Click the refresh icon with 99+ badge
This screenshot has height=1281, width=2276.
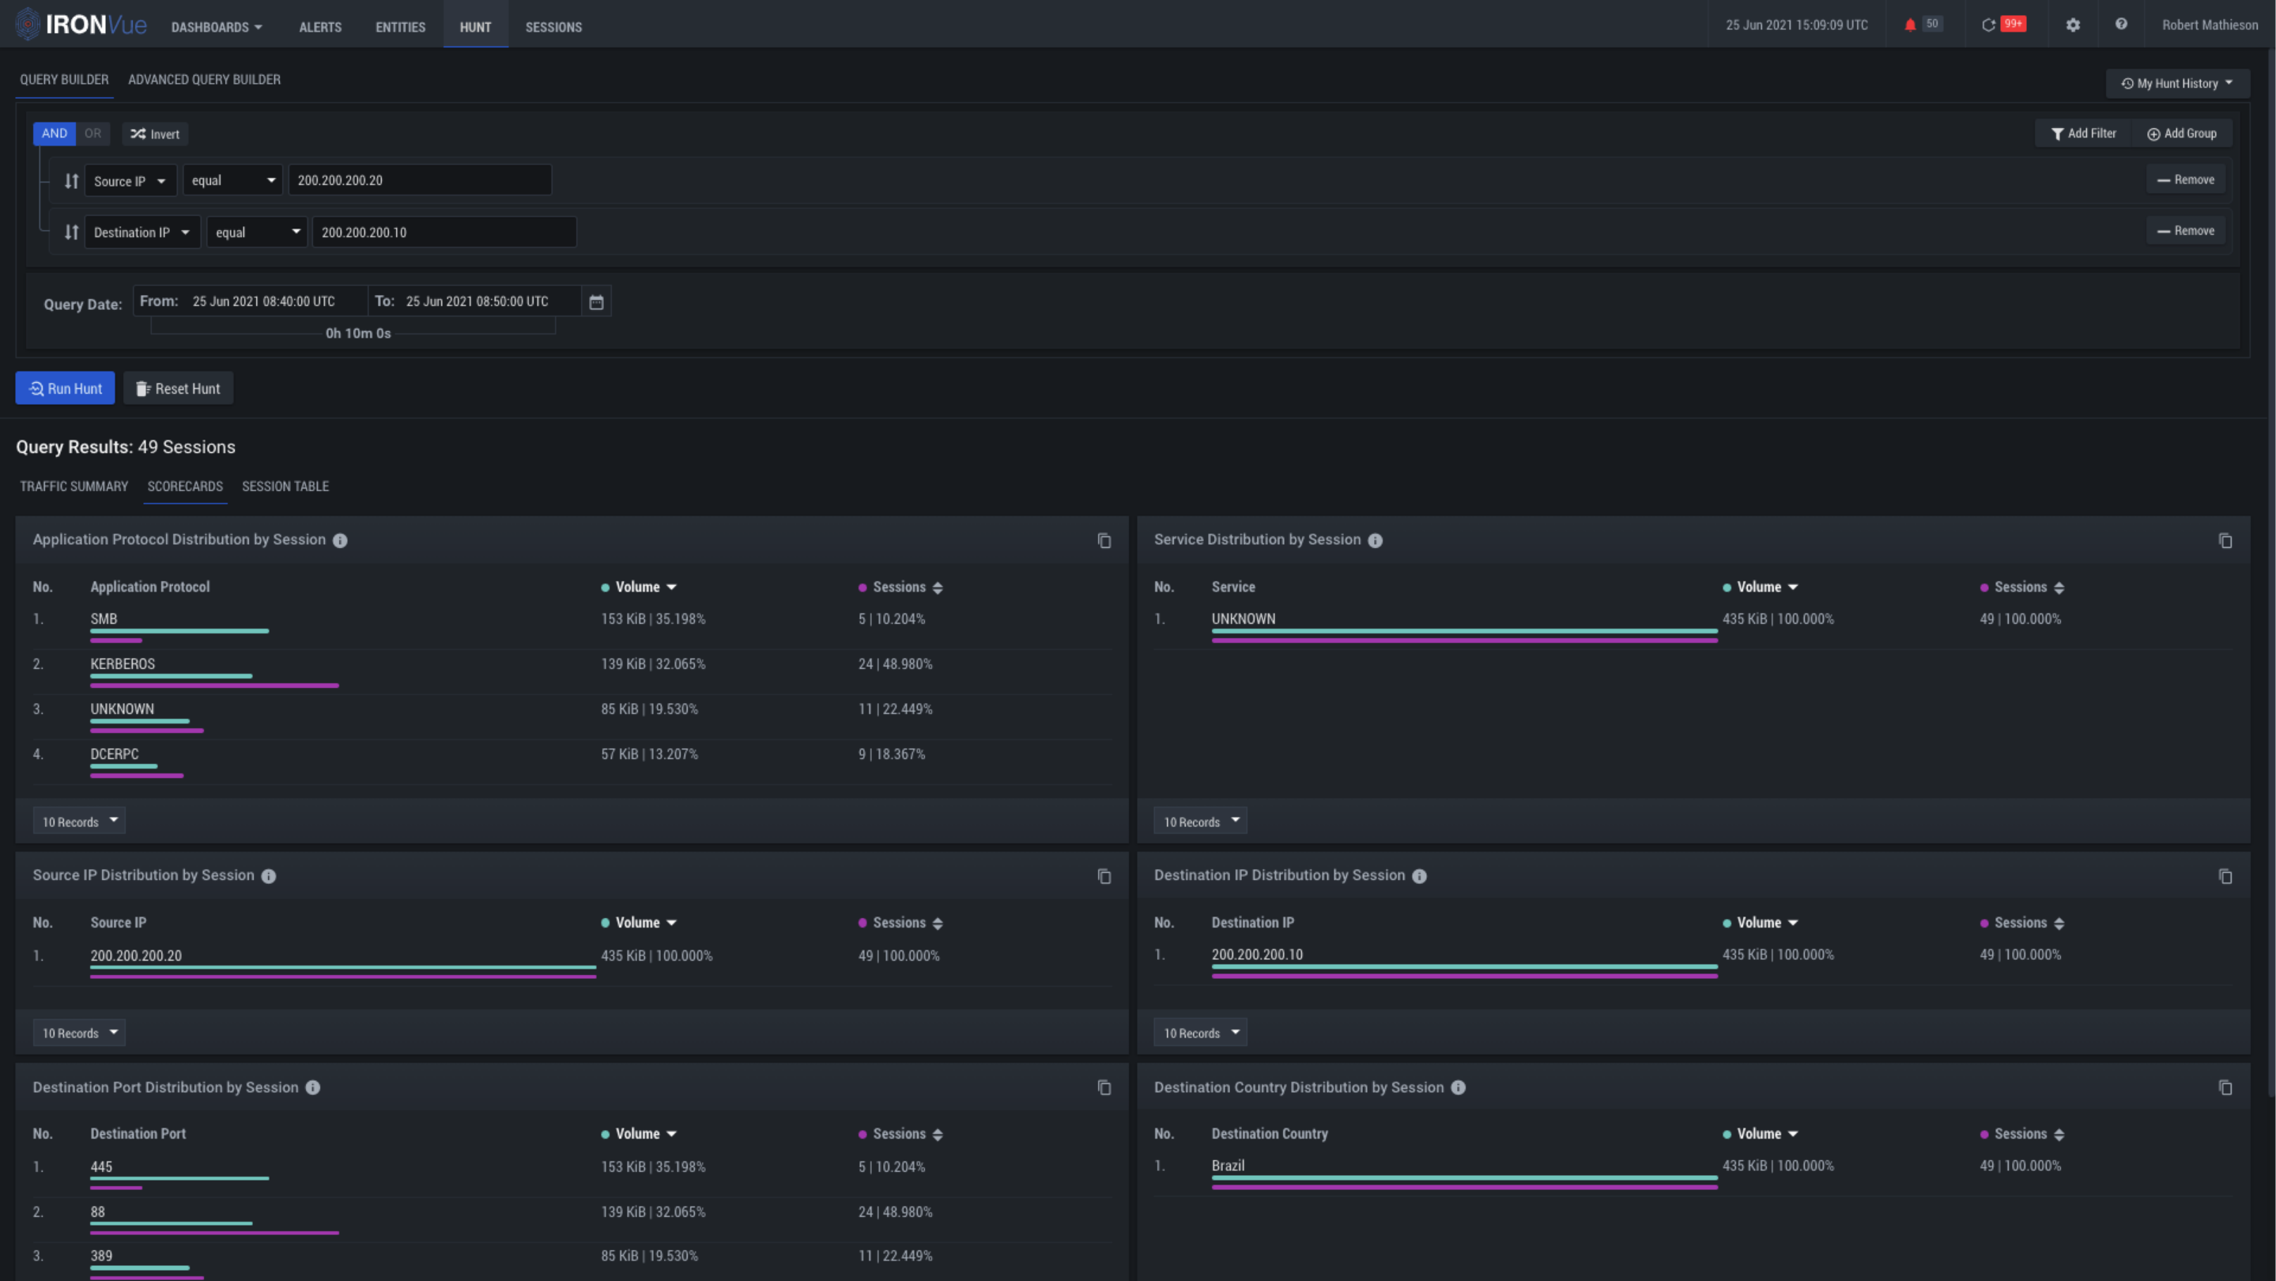click(1988, 25)
